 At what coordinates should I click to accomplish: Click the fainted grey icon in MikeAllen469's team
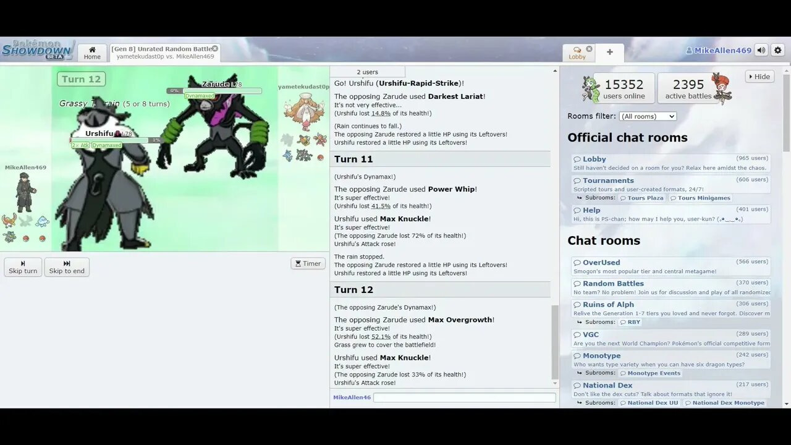[25, 221]
